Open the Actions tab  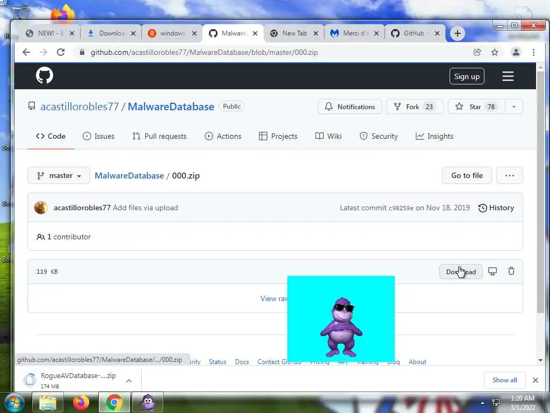click(x=223, y=136)
